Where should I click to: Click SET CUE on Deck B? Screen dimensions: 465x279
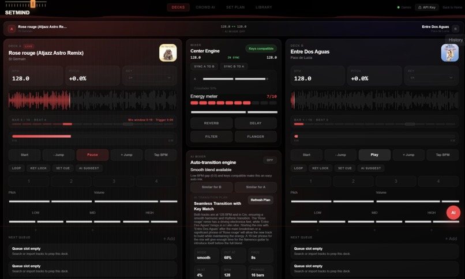click(345, 168)
